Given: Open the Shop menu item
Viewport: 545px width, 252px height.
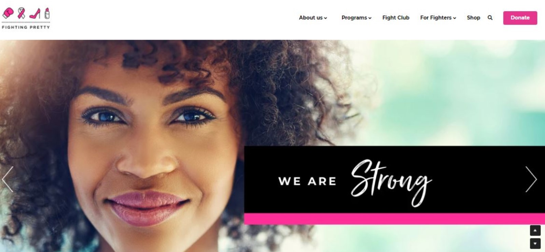Looking at the screenshot, I should [473, 18].
